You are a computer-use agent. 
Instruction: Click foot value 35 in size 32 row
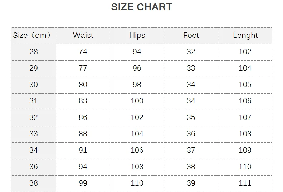point(191,117)
